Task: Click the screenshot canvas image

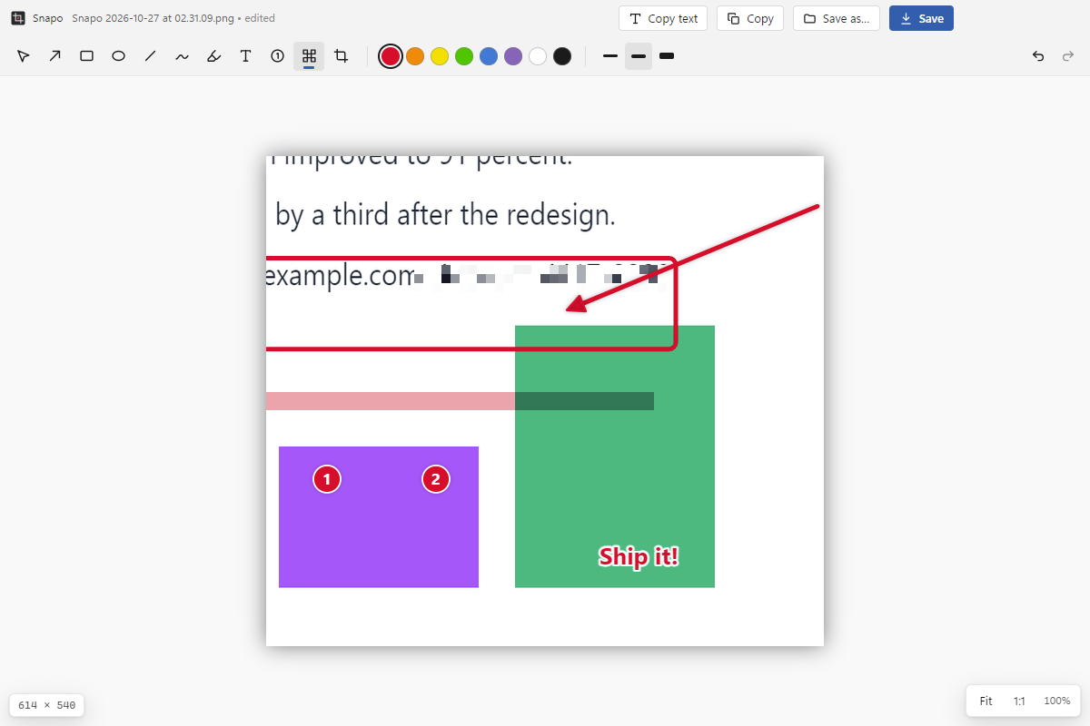Action: 545,401
